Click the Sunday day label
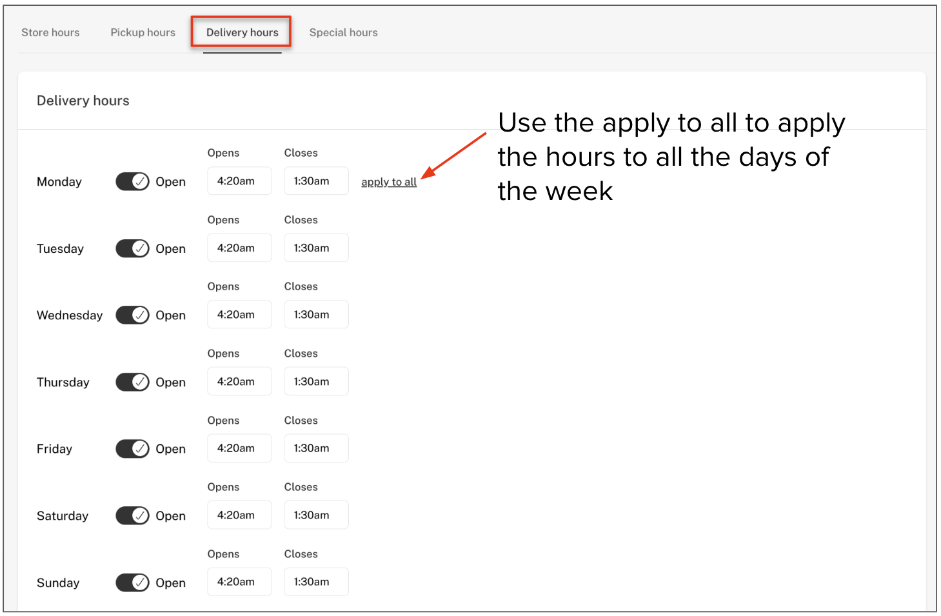Screen dimensions: 941x616 (x=58, y=582)
